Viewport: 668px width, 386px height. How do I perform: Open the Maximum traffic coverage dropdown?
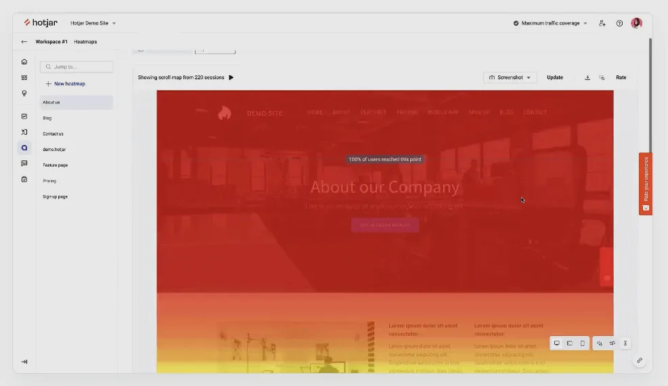550,24
